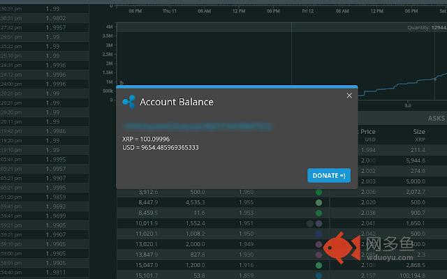447x279 pixels.
Task: Click ask size 2,868.5
Action: click(416, 265)
